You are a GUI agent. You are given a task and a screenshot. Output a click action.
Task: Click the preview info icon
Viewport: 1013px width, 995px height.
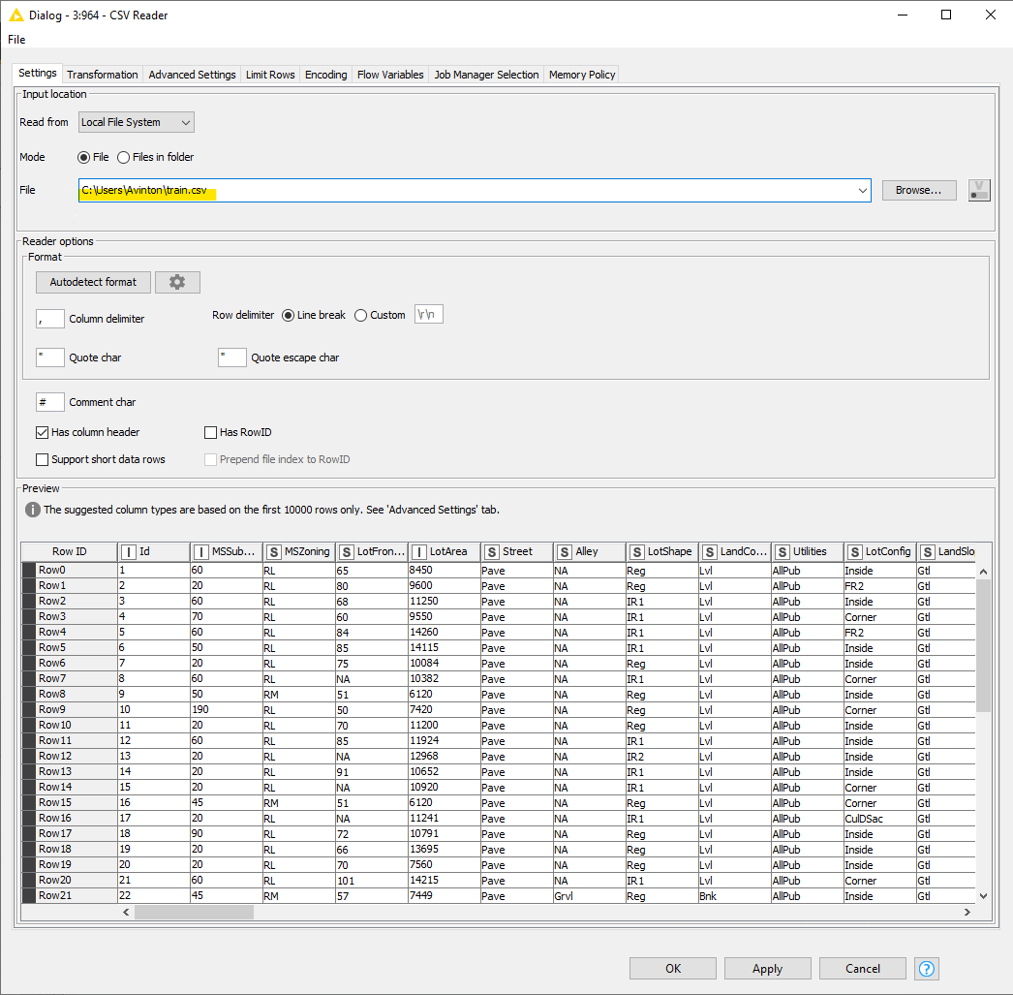click(x=32, y=510)
